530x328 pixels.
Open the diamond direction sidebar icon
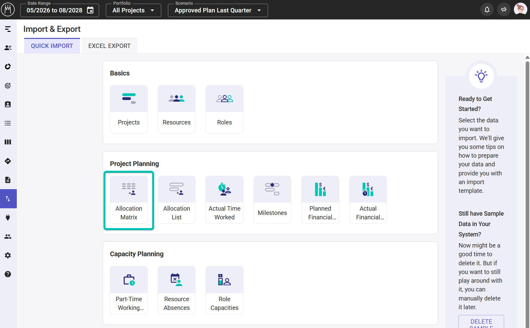[8, 161]
